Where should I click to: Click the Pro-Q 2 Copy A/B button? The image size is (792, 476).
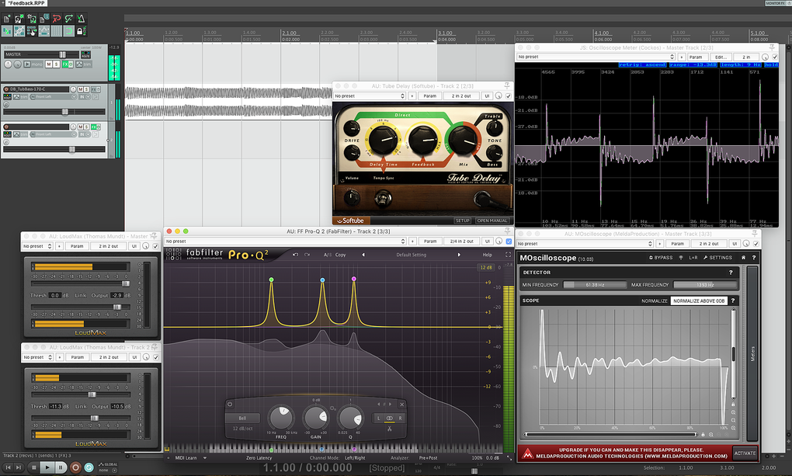[340, 255]
